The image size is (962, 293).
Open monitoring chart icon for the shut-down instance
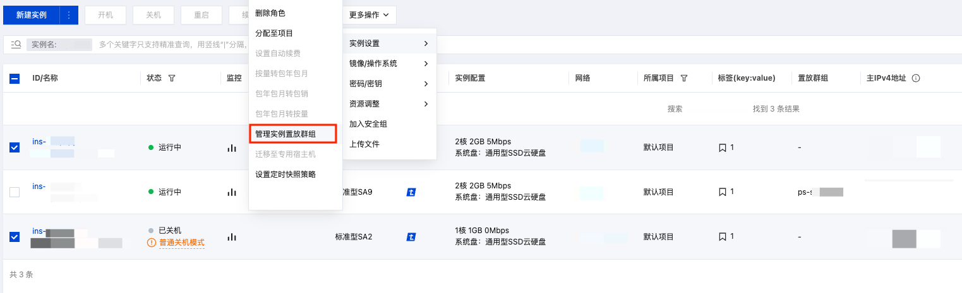click(232, 237)
